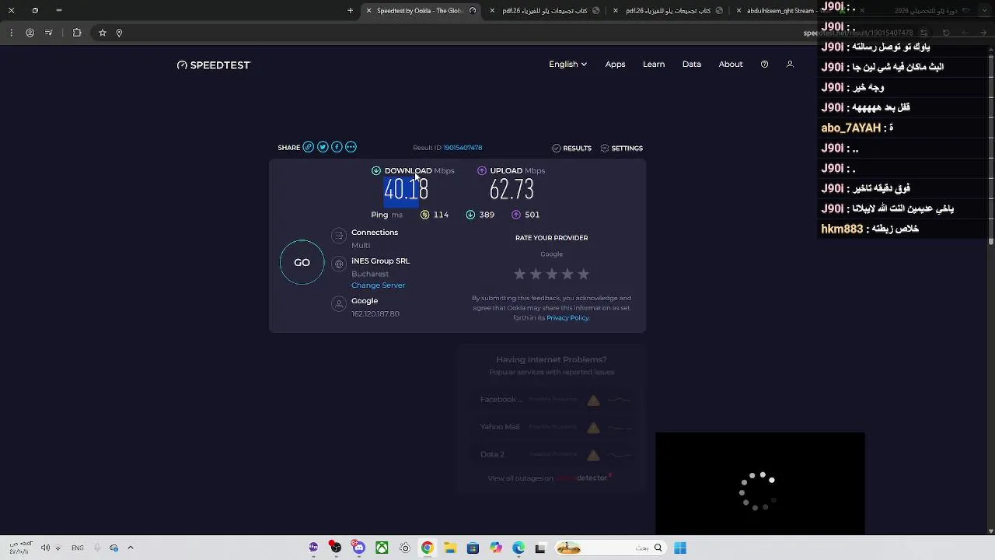Click the Connections mode icon
The image size is (995, 560).
338,236
